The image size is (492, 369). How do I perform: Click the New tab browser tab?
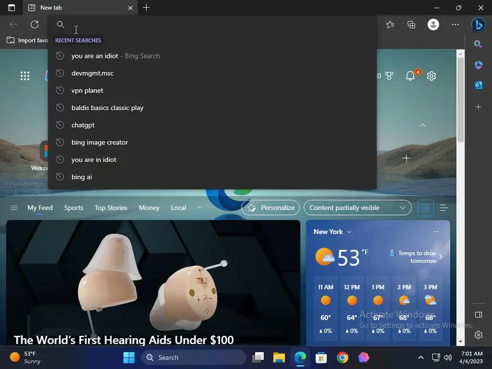point(81,8)
